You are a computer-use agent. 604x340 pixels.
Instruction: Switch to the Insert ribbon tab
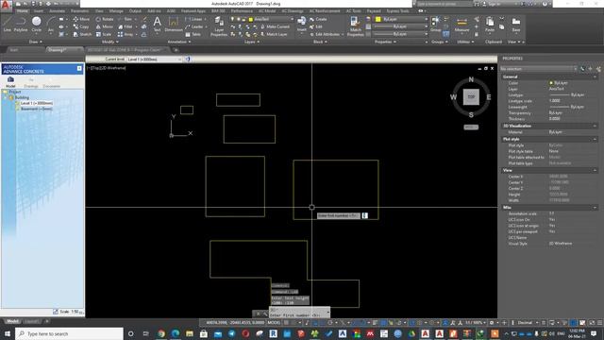(39, 10)
